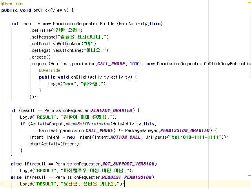This screenshot has width=251, height=189.
Task: Click the setMessage("권한을 요청합니다.") line
Action: click(x=69, y=37)
